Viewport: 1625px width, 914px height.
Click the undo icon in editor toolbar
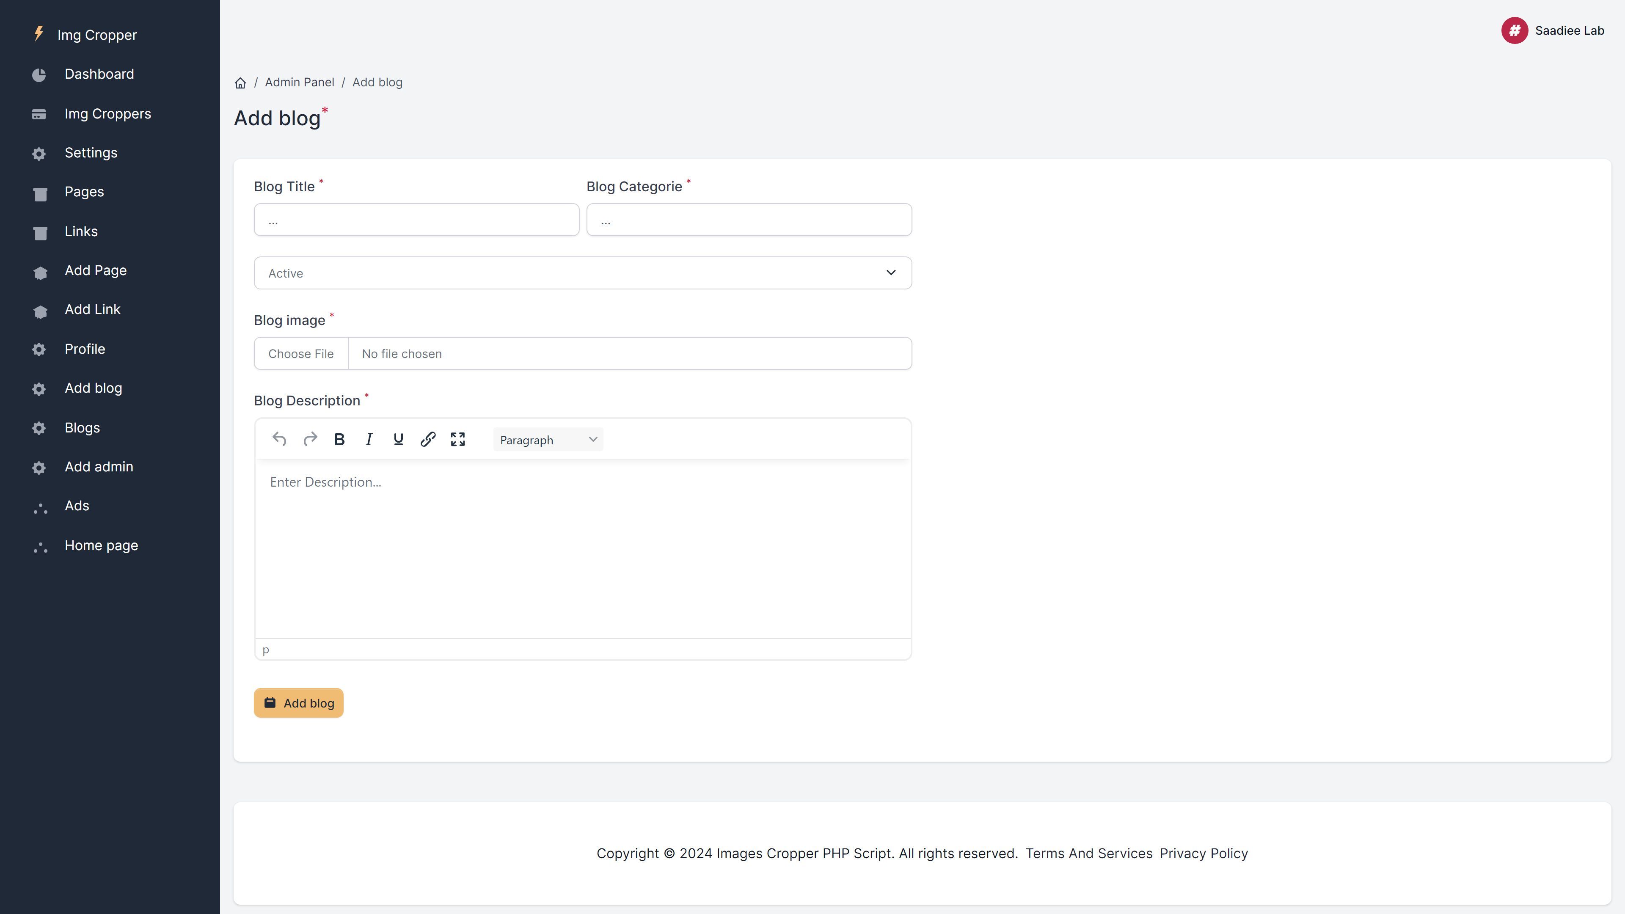click(279, 440)
